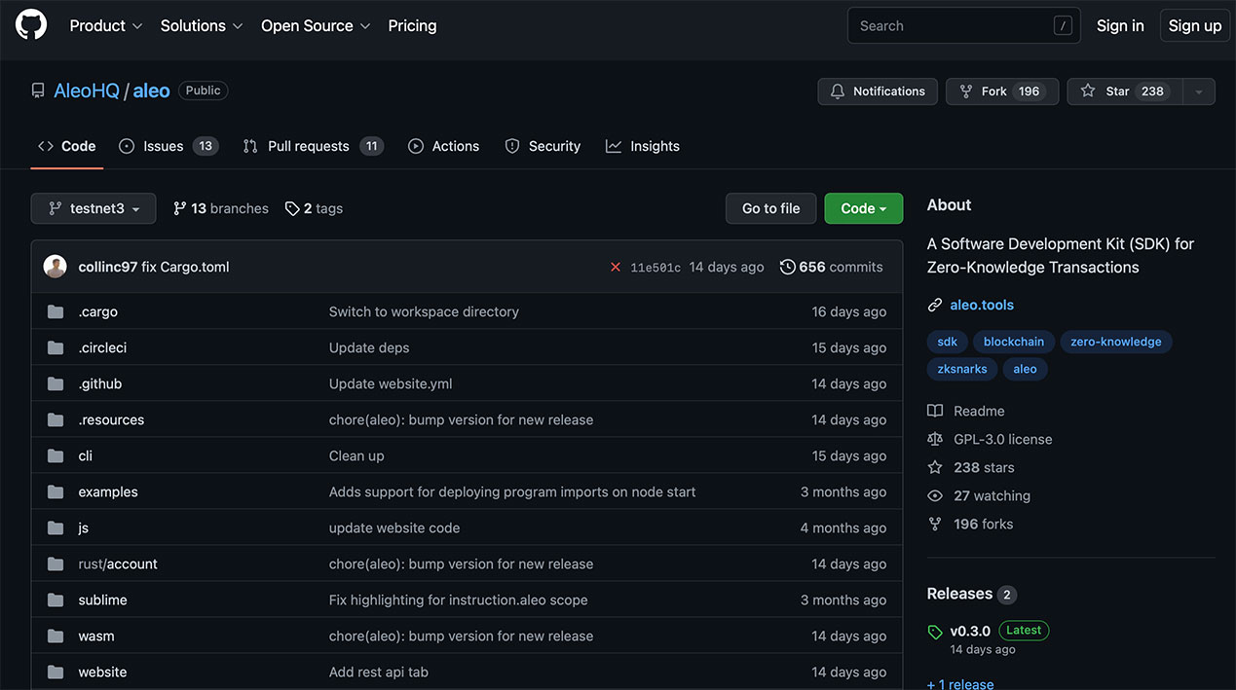Open the green Code dropdown button
Screen dimensions: 1236x690
[864, 208]
